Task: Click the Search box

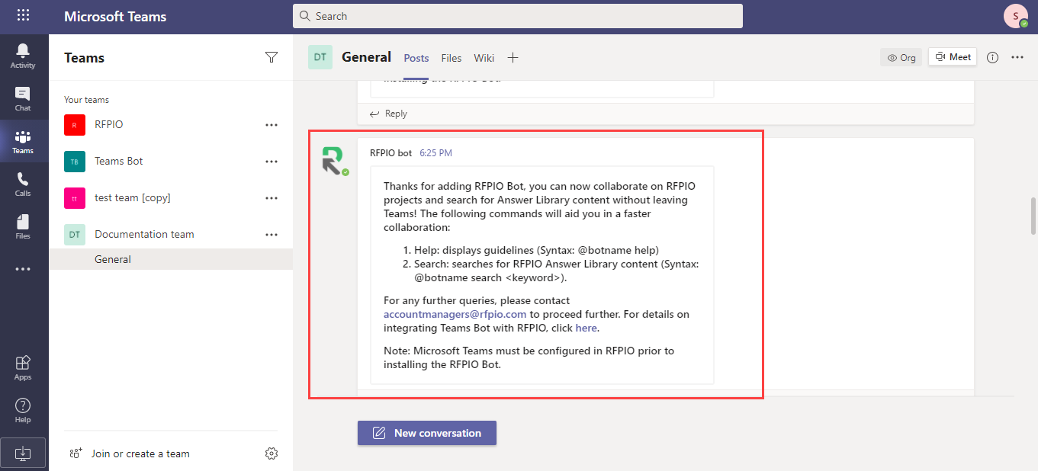Action: (x=518, y=16)
